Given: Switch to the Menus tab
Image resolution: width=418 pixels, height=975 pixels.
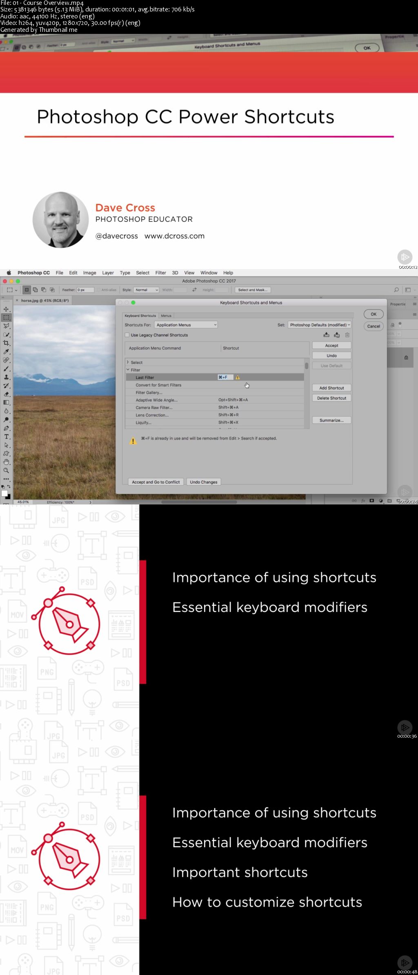Looking at the screenshot, I should 166,316.
